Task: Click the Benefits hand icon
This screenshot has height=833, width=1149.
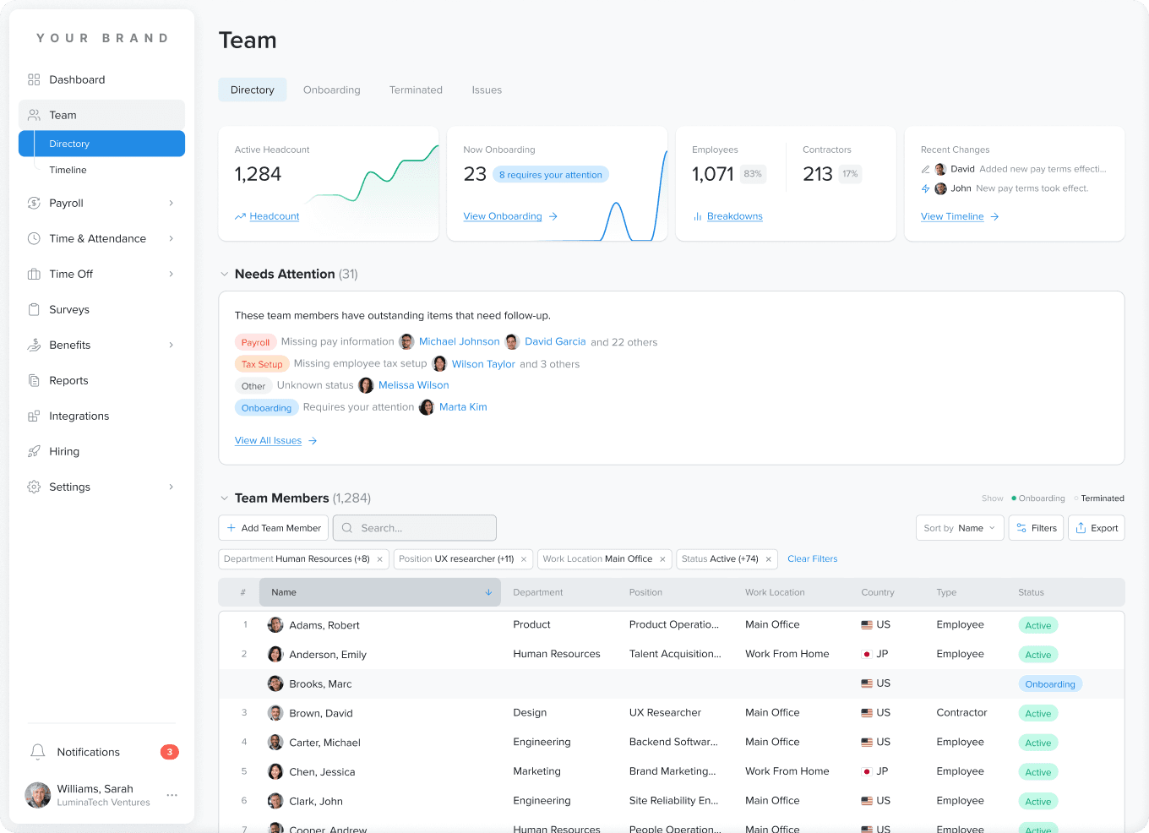Action: coord(34,345)
